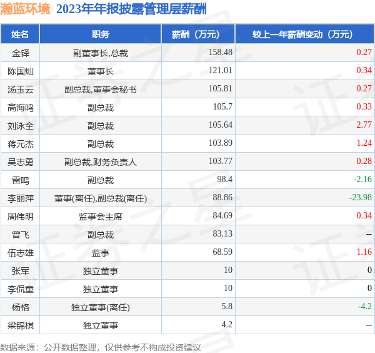
Task: Select the name 蒋元杰
Action: (21, 144)
